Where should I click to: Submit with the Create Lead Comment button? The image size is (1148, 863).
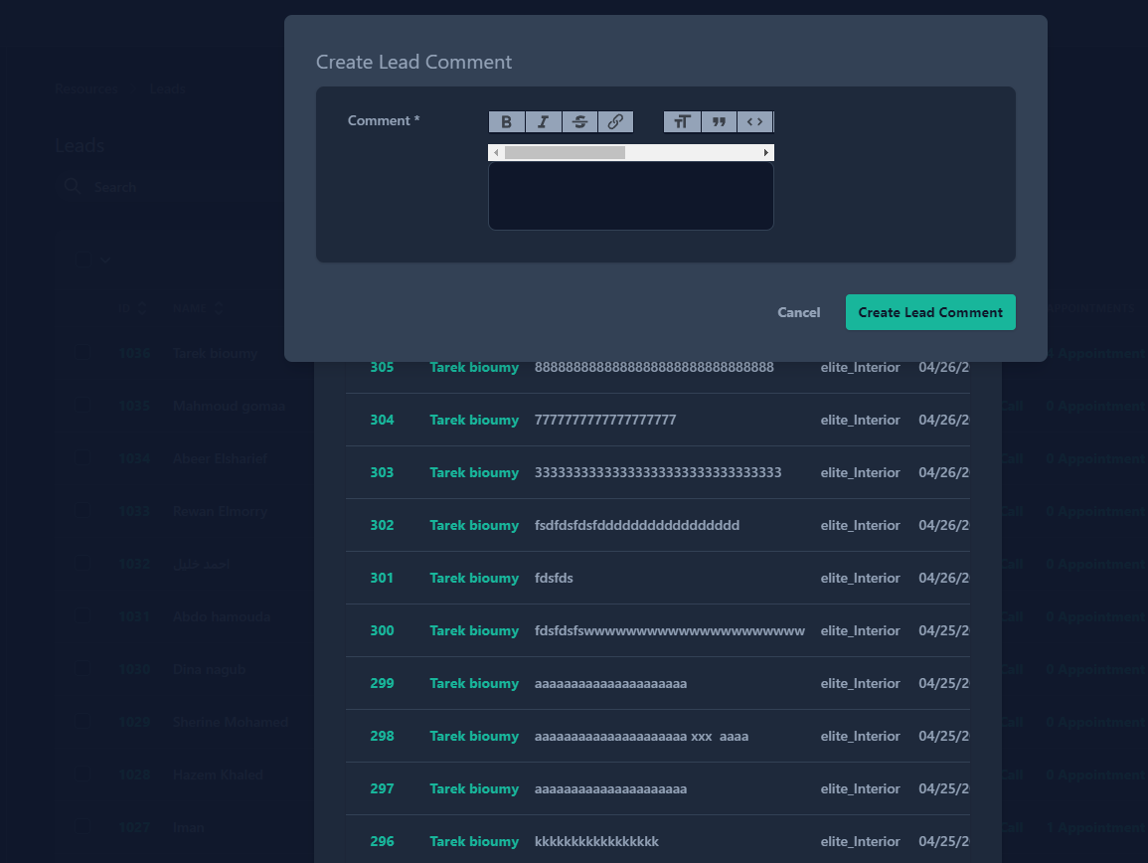[x=930, y=312]
